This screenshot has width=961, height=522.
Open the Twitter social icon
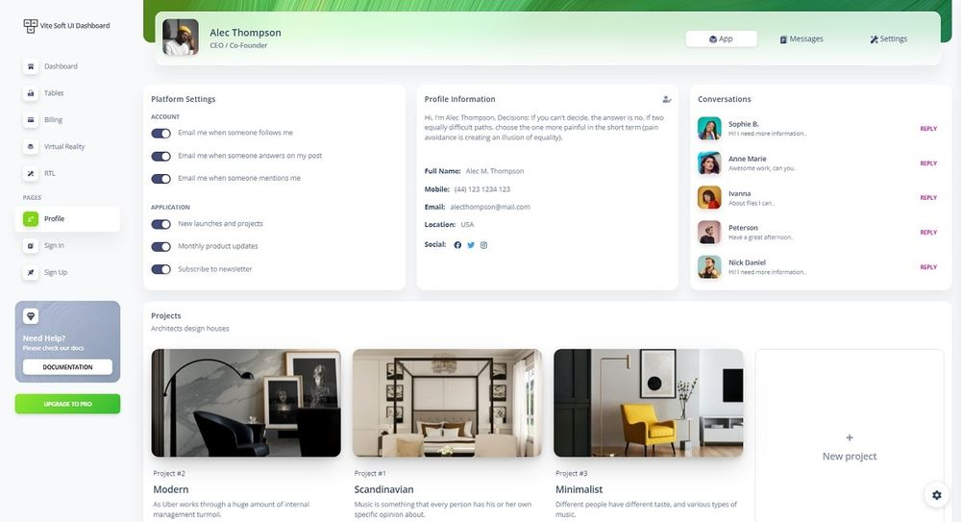(x=471, y=245)
